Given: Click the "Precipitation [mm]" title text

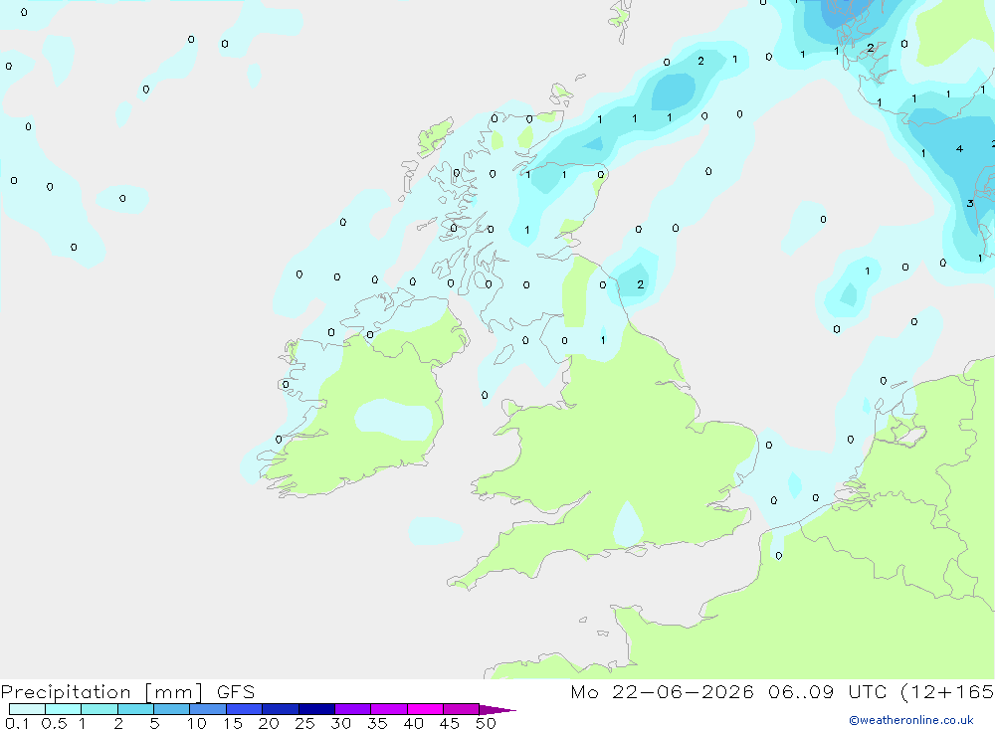Looking at the screenshot, I should (102, 692).
